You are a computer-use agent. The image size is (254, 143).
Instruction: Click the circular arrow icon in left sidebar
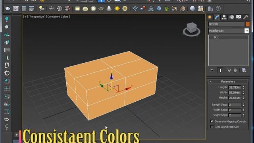coord(7,73)
